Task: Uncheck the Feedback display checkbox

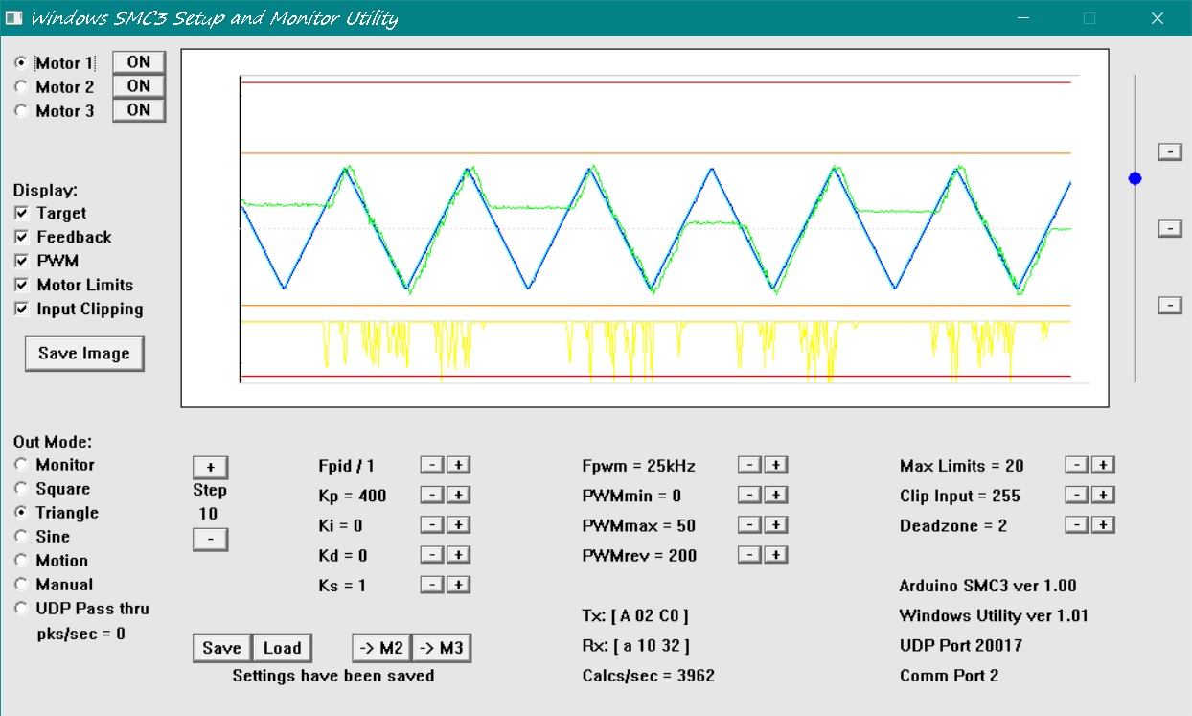Action: (22, 238)
